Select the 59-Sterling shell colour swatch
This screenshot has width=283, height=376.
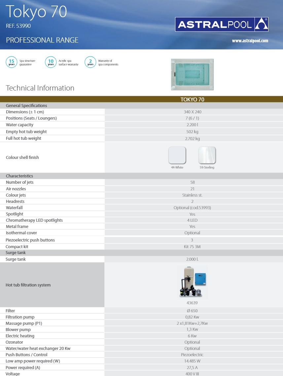pyautogui.click(x=207, y=155)
